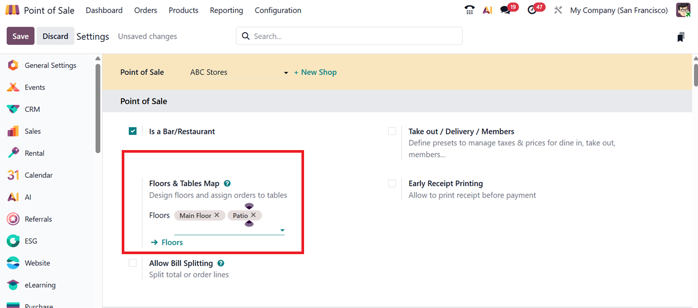Open the My Company (San Francisco) switcher
This screenshot has width=698, height=308.
(619, 10)
